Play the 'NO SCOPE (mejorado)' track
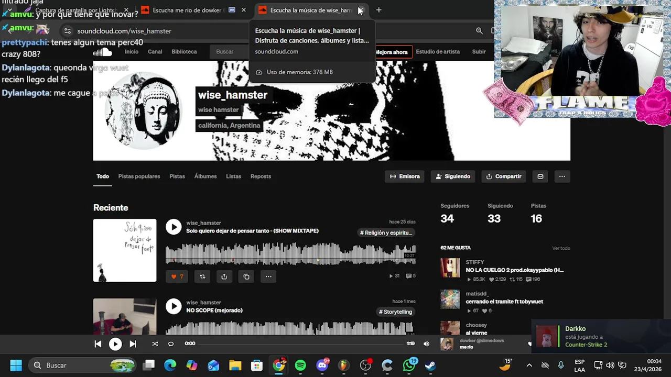Screen dimensions: 671x377 pyautogui.click(x=174, y=306)
